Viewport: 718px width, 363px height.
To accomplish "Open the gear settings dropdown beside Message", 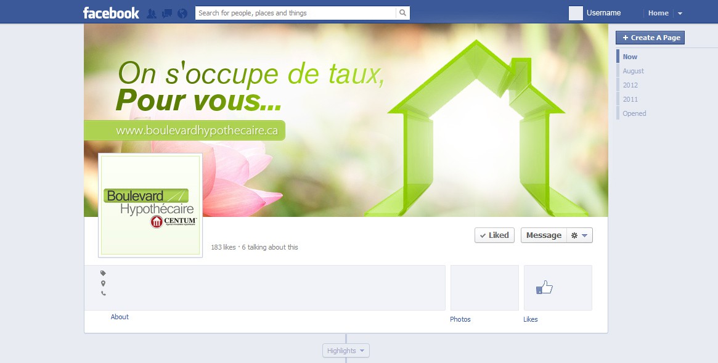I will click(x=580, y=235).
